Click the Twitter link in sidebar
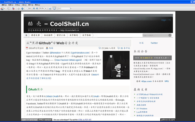Viewport: 195px width, 122px height. [154, 43]
